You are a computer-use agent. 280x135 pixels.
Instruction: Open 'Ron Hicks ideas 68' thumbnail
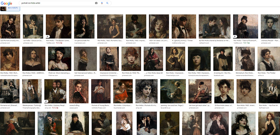tap(153, 59)
